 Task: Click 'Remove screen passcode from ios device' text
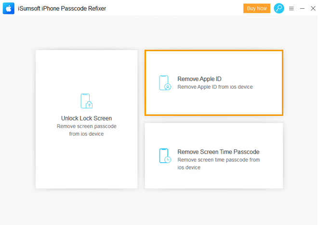pos(87,130)
